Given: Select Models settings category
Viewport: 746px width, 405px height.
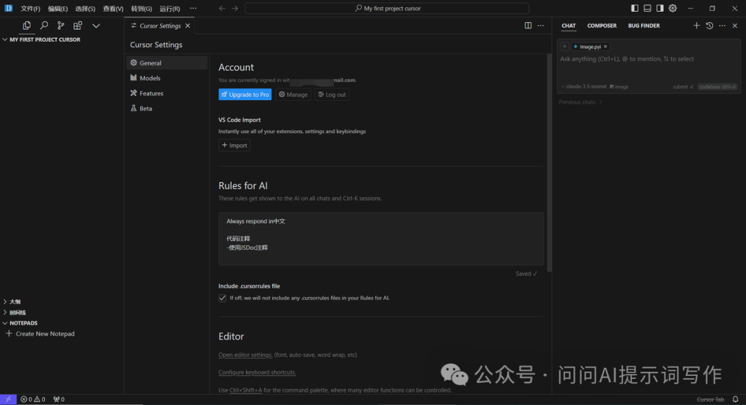Looking at the screenshot, I should click(167, 78).
